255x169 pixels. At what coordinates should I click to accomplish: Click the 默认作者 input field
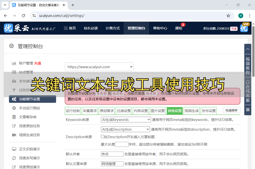coord(112,154)
